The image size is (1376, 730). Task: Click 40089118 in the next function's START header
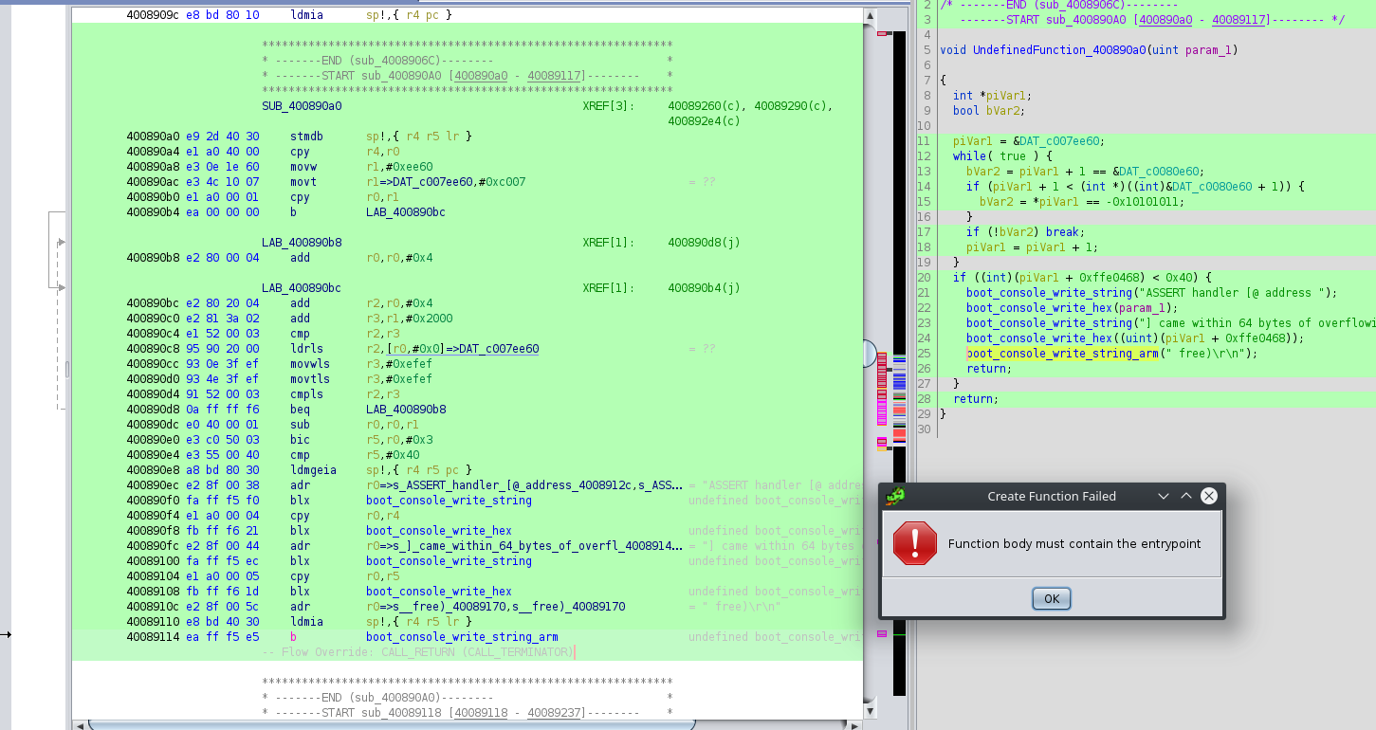pyautogui.click(x=483, y=713)
